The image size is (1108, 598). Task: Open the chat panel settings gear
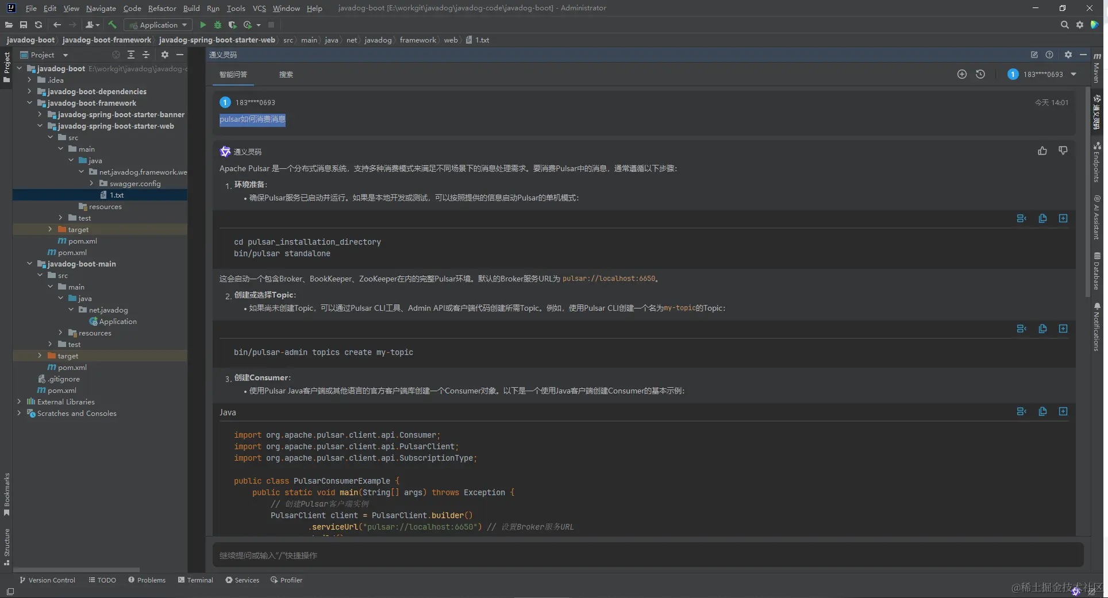[1068, 55]
